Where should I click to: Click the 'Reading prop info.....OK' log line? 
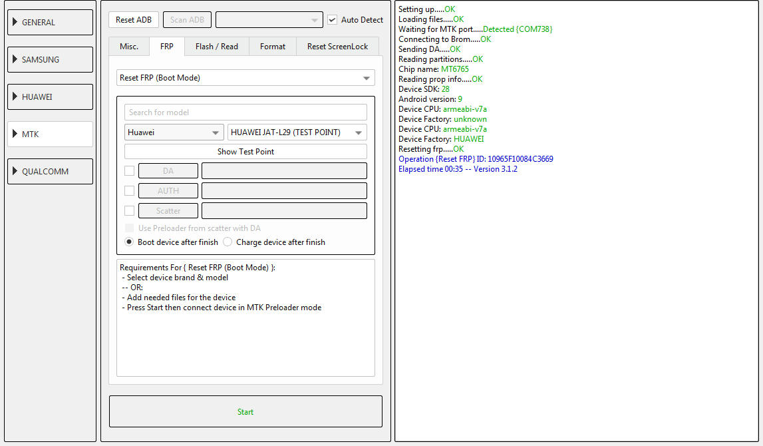[440, 79]
